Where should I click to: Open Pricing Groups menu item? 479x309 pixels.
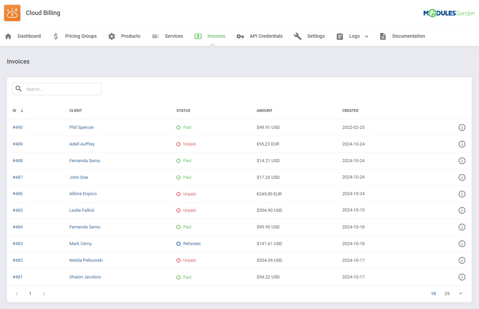[x=81, y=36]
